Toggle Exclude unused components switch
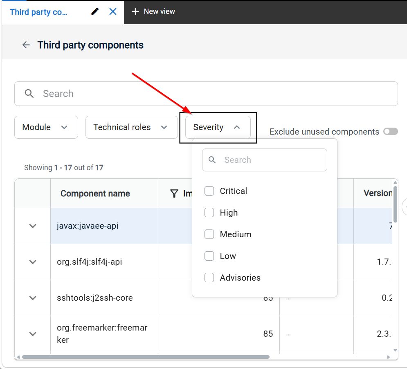Screen dimensions: 407x369 391,131
